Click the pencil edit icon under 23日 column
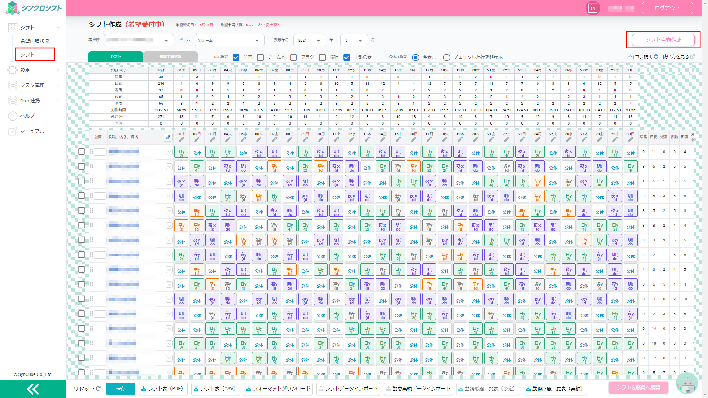Screen dimensions: 708x398 522,140
